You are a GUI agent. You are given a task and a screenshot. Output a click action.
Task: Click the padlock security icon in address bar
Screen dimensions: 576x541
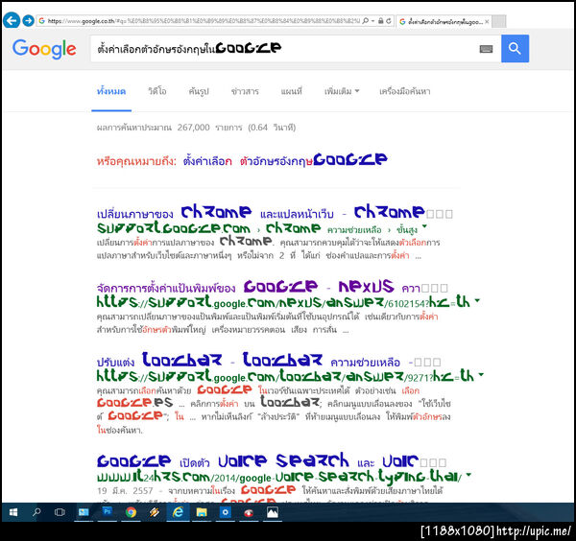coord(381,21)
